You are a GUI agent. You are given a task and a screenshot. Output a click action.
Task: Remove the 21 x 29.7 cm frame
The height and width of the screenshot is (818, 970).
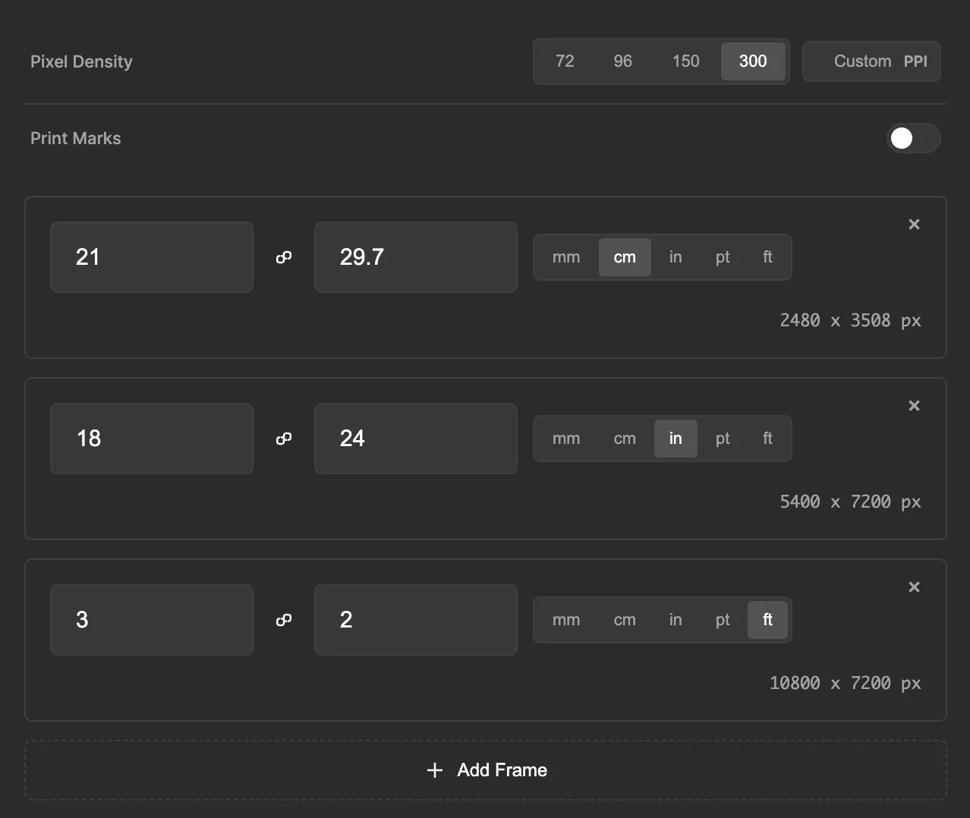pos(914,224)
